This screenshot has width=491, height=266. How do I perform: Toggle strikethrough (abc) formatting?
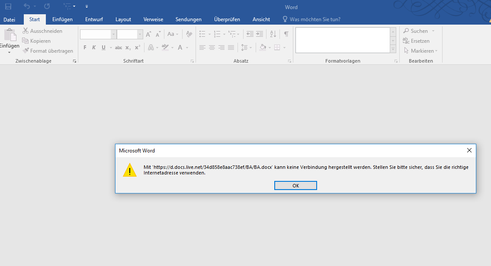coord(119,47)
